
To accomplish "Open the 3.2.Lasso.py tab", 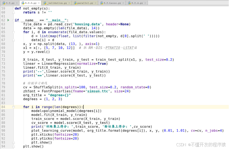I will pos(112,3).
